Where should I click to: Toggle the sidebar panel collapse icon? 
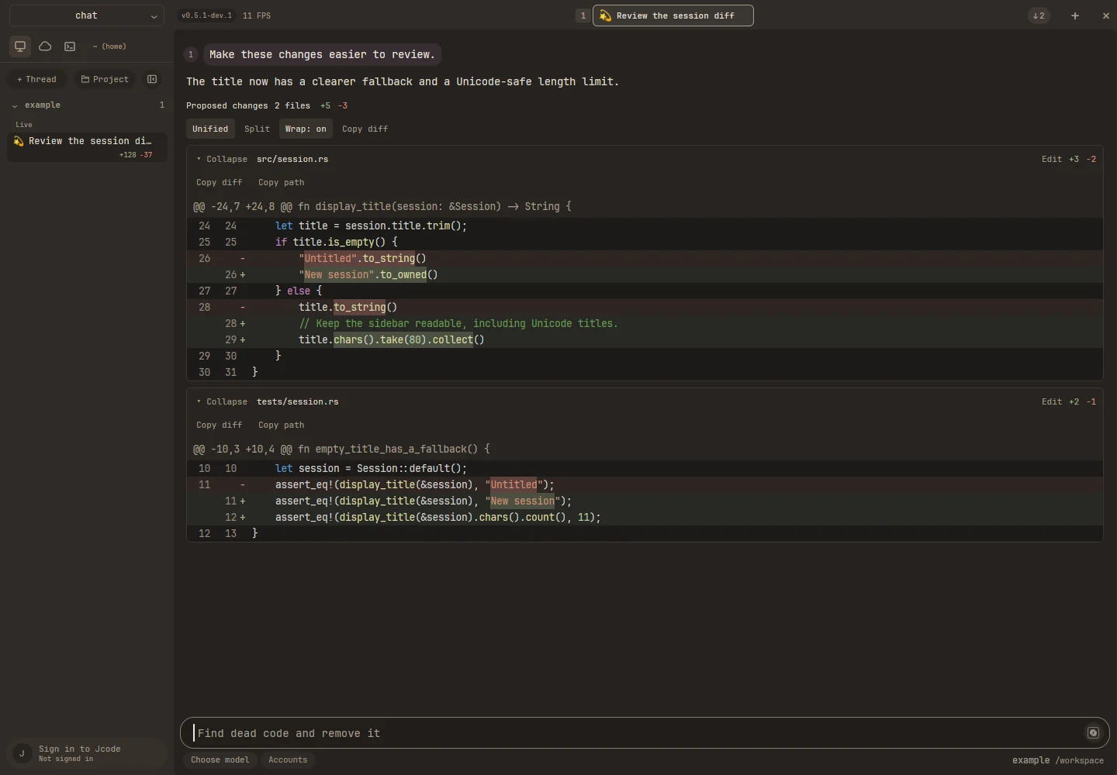(152, 79)
